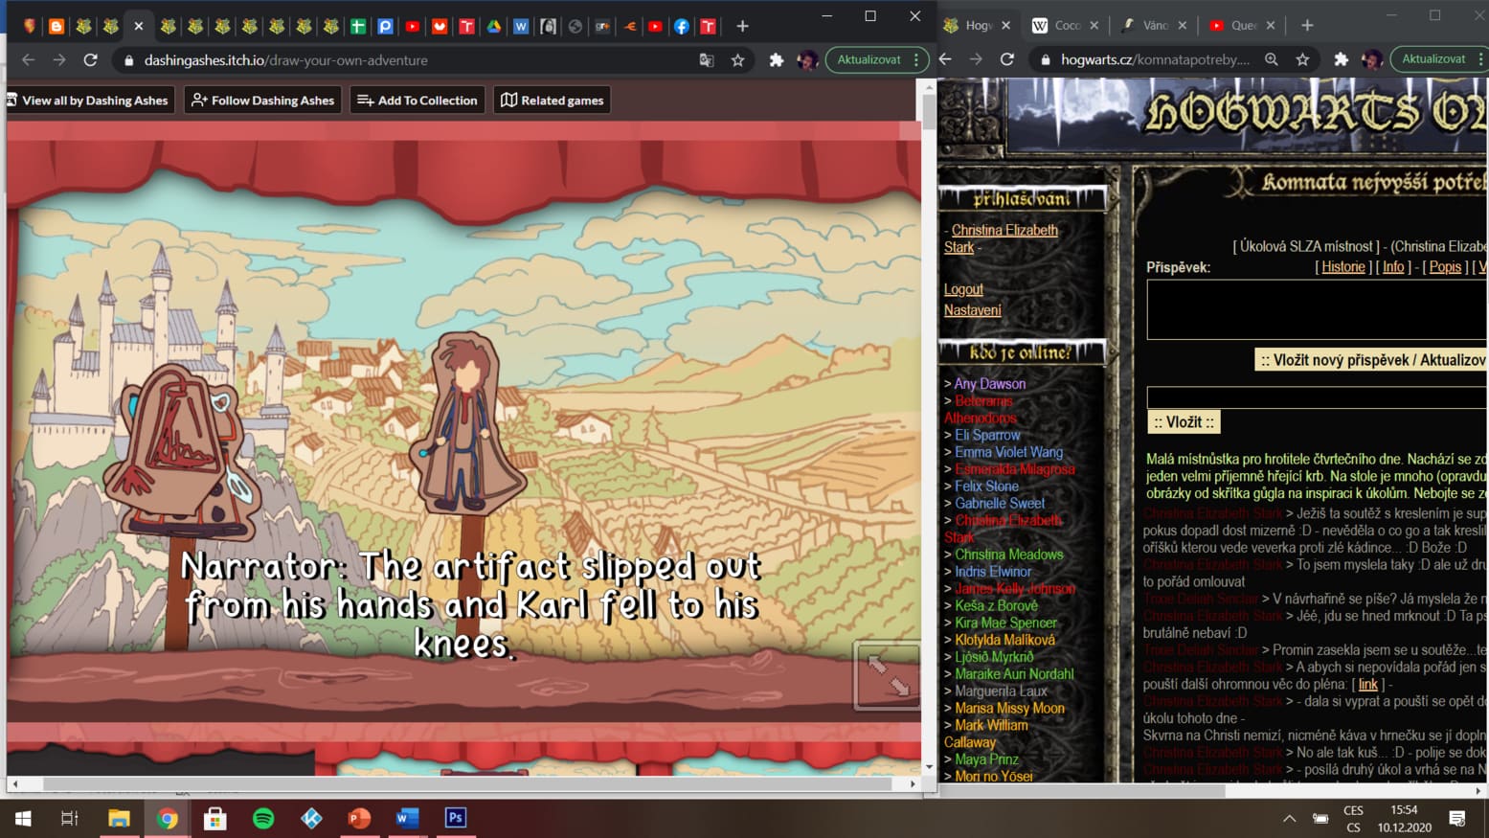Bookmark the itch.io page with the star

(x=737, y=59)
